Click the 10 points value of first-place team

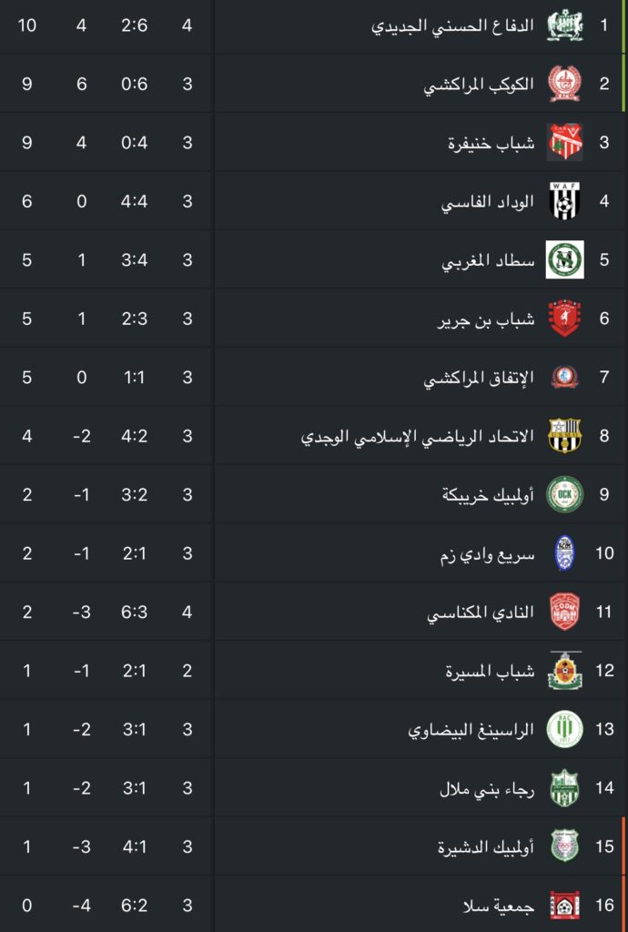pyautogui.click(x=26, y=25)
